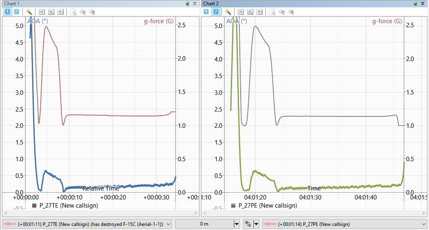
Task: Click Chart 1 horizontal scrollbar right arrow
Action: 196,213
